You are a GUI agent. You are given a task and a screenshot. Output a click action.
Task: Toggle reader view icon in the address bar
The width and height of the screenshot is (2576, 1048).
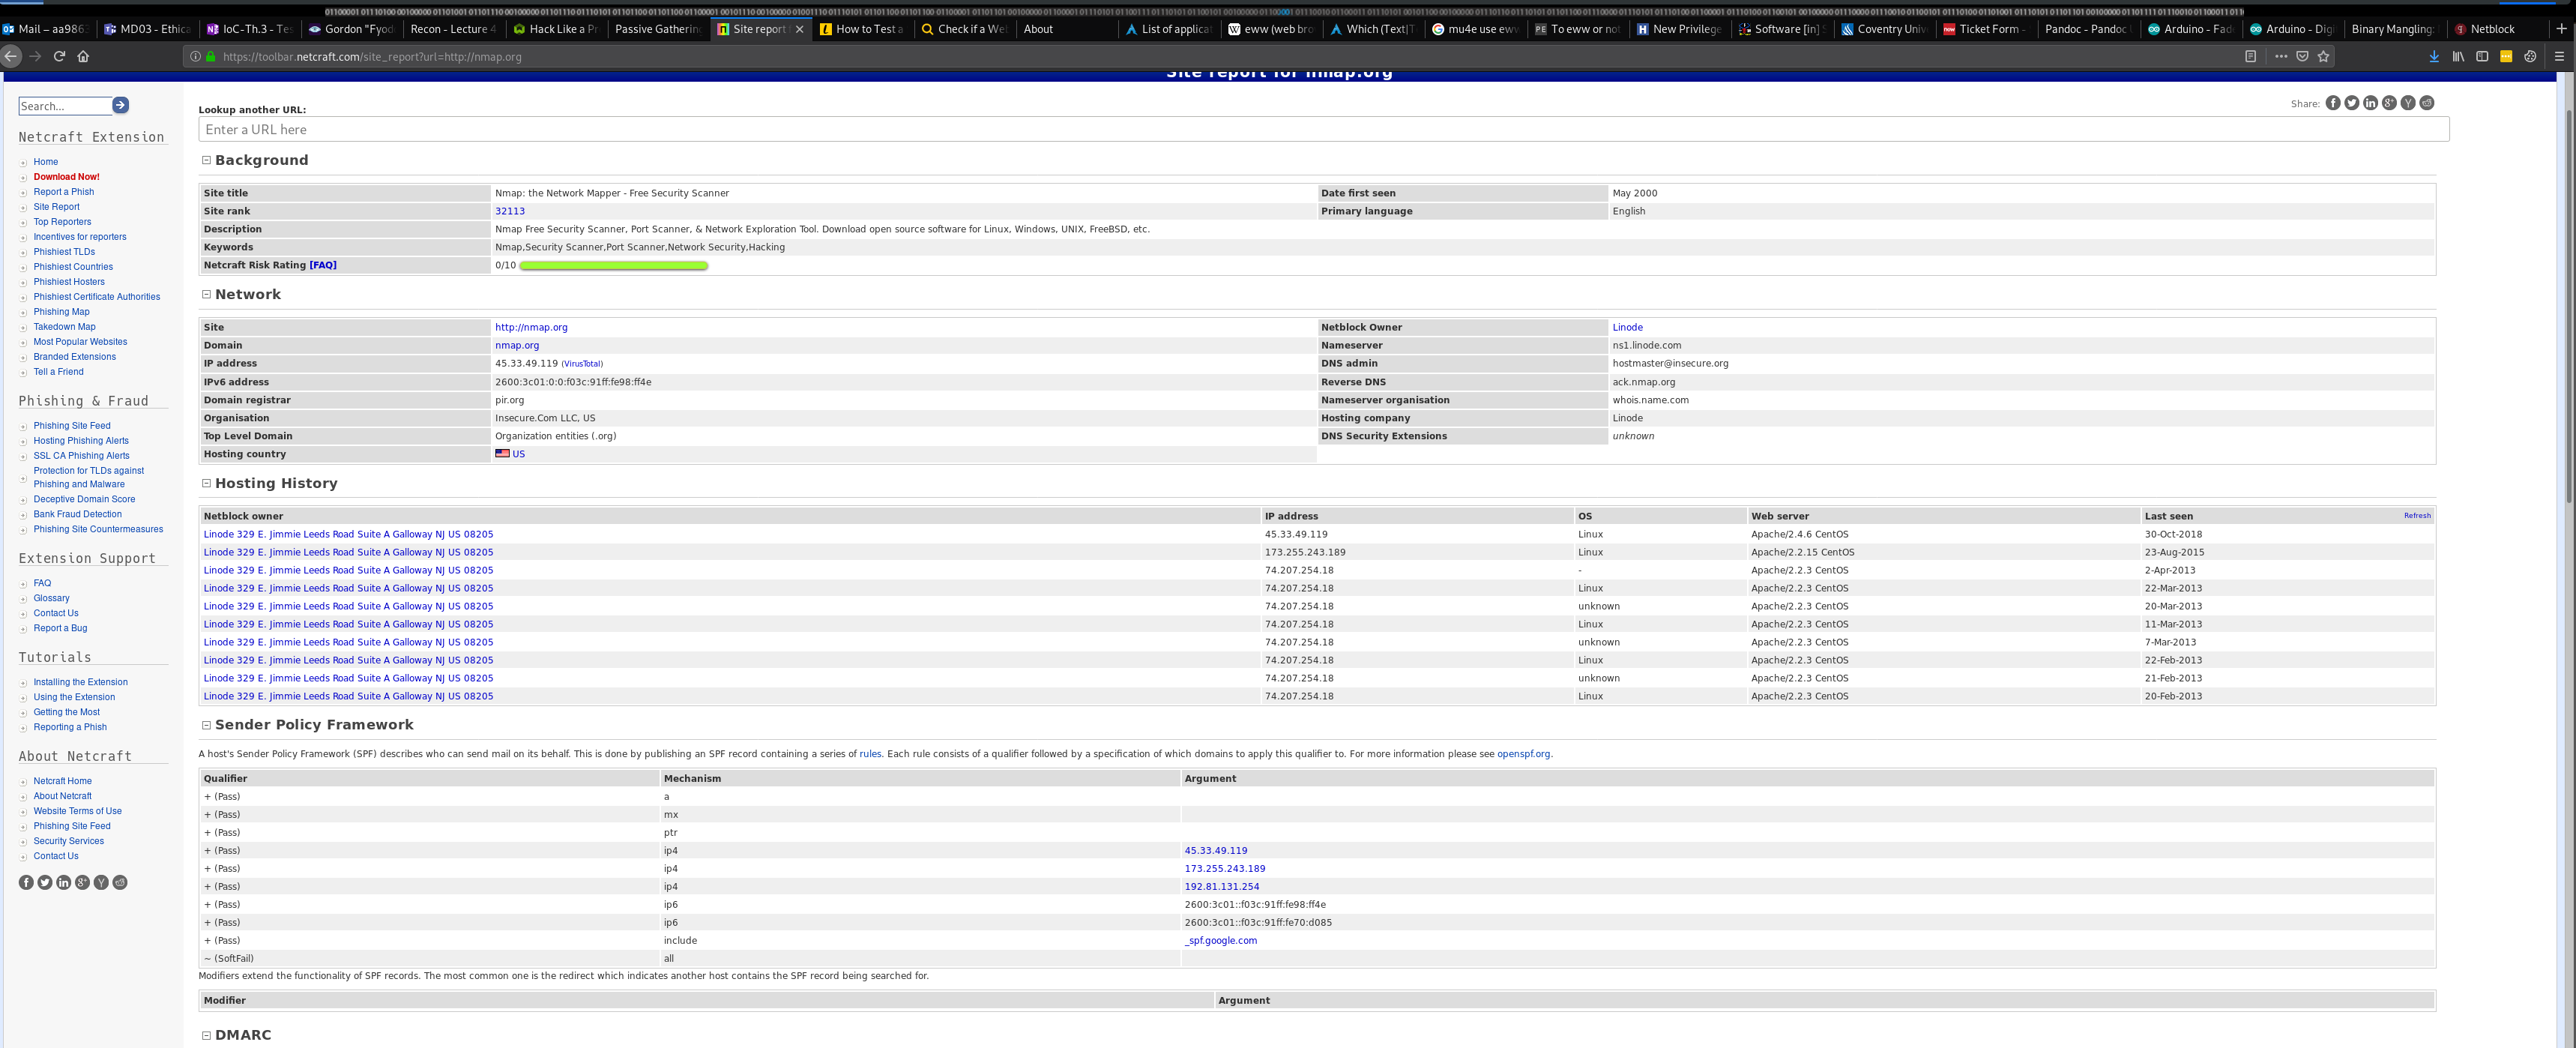point(2250,57)
